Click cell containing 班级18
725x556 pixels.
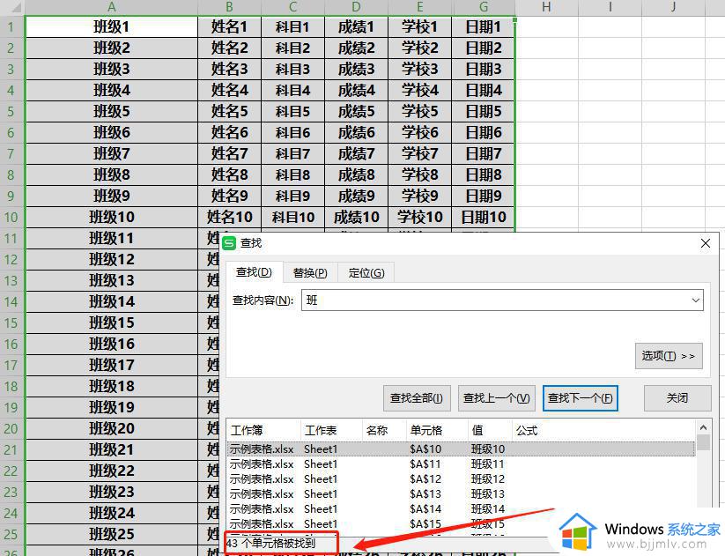pos(111,386)
